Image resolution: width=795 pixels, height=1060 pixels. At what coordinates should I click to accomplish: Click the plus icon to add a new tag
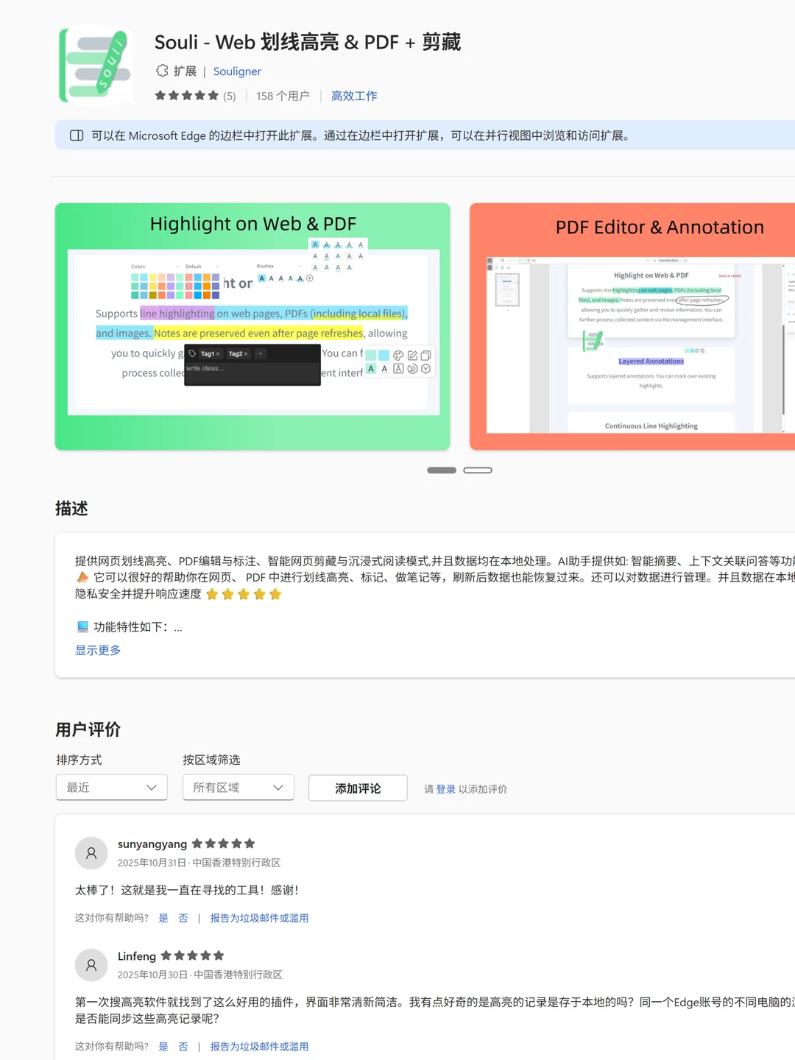point(261,353)
